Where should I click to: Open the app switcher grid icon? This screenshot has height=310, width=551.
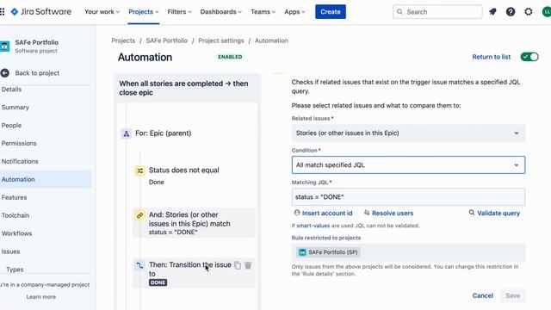coord(2,11)
